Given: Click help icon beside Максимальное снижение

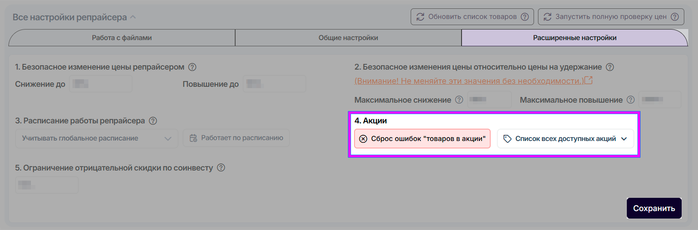Looking at the screenshot, I should coord(459,100).
